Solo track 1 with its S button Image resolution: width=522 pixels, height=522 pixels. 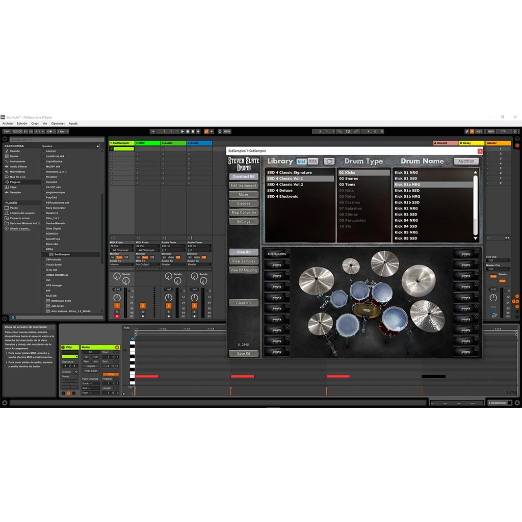click(117, 311)
